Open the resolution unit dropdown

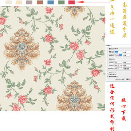(127, 69)
